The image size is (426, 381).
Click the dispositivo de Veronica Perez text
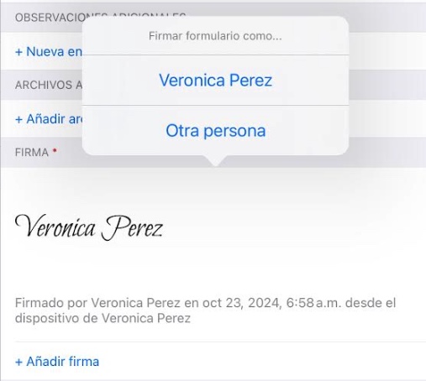click(x=103, y=318)
